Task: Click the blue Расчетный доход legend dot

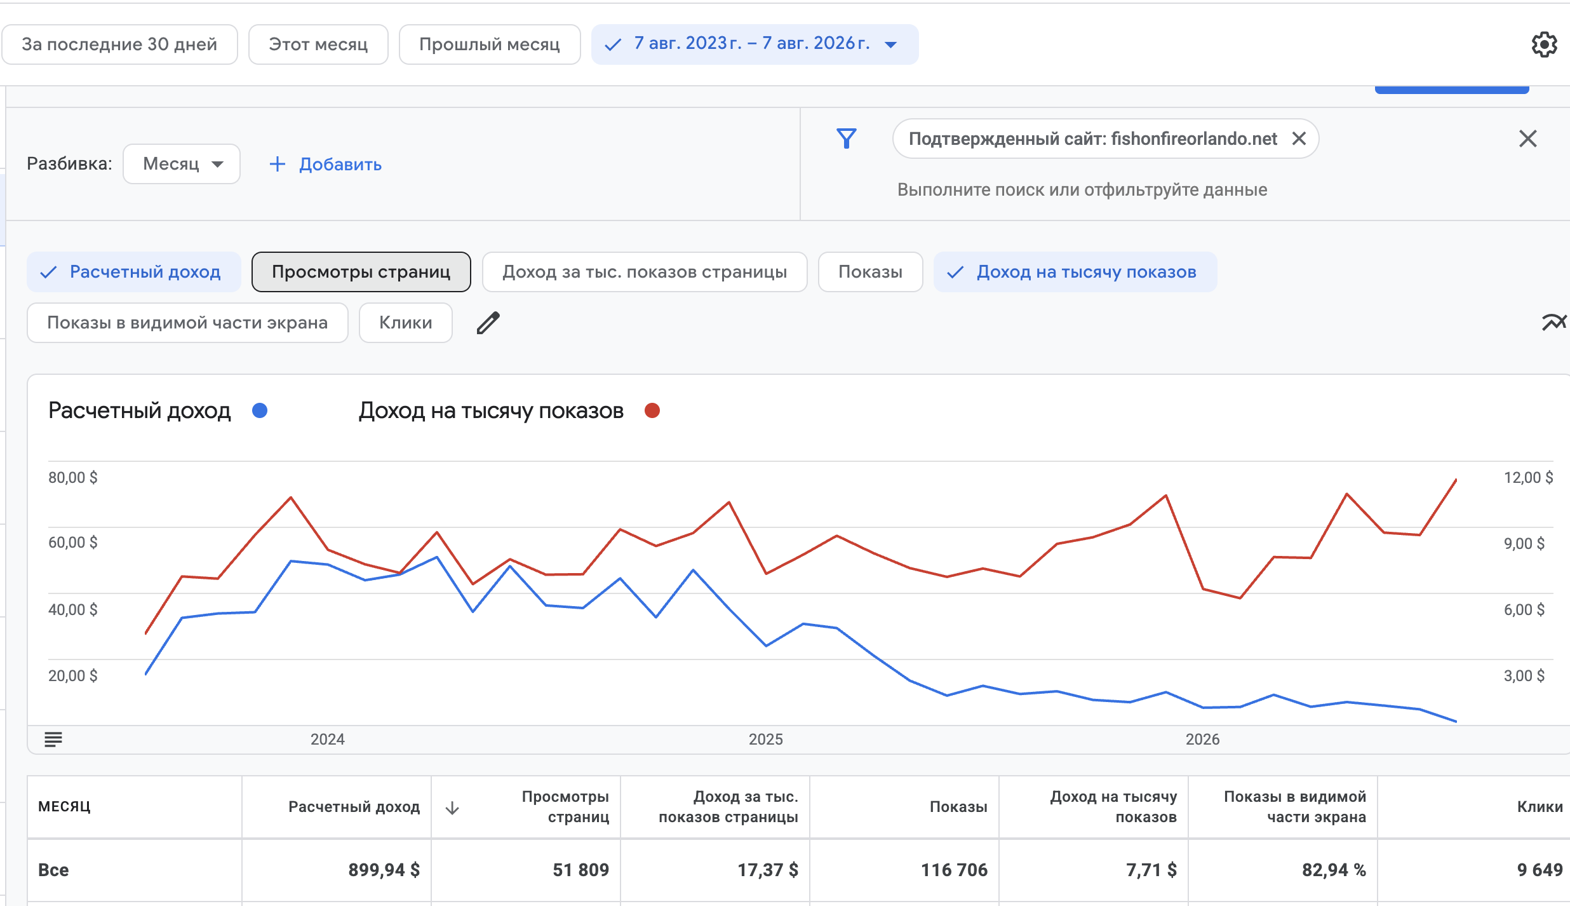Action: (260, 410)
